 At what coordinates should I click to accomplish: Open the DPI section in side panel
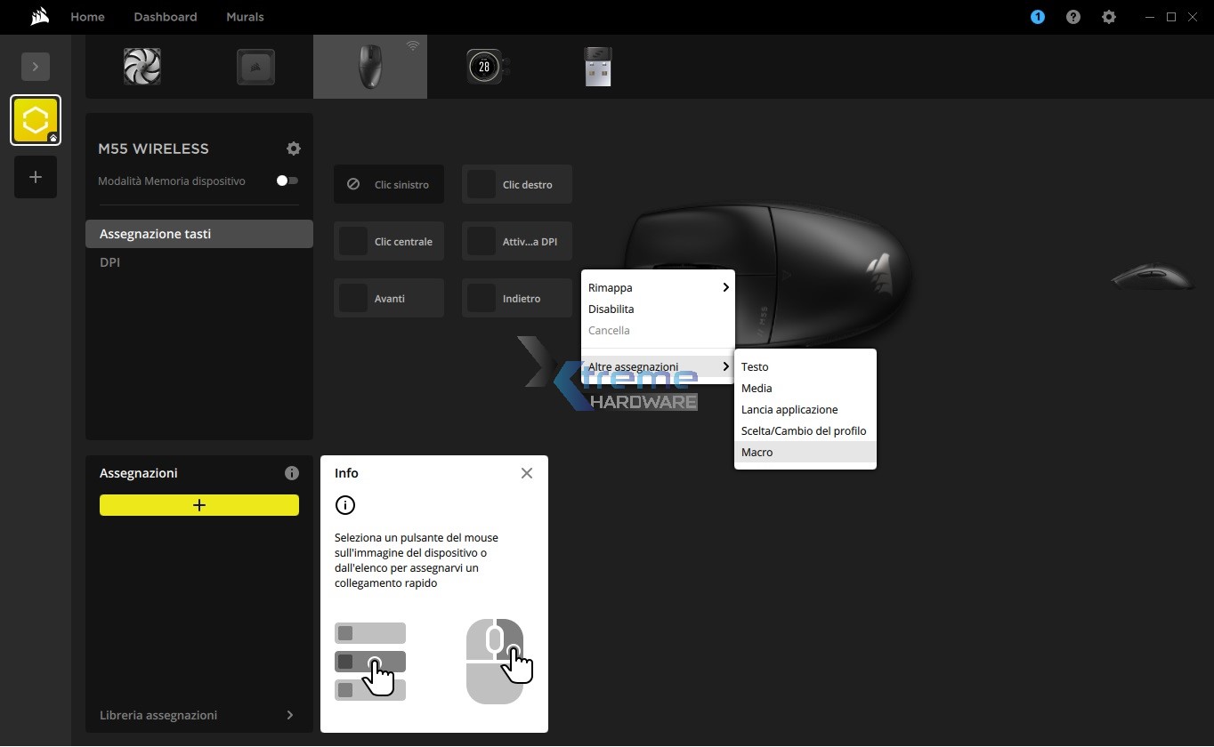coord(110,262)
